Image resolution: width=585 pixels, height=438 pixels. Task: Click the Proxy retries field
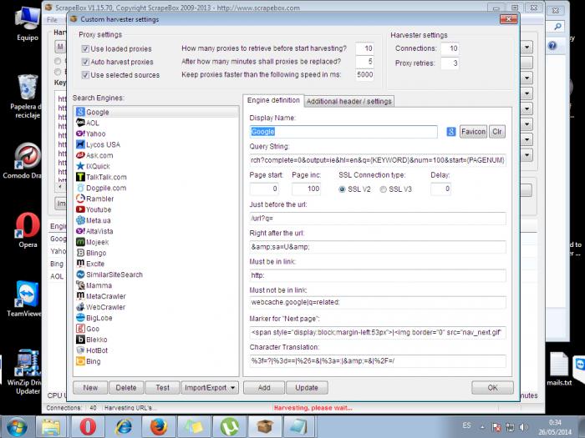click(x=450, y=63)
